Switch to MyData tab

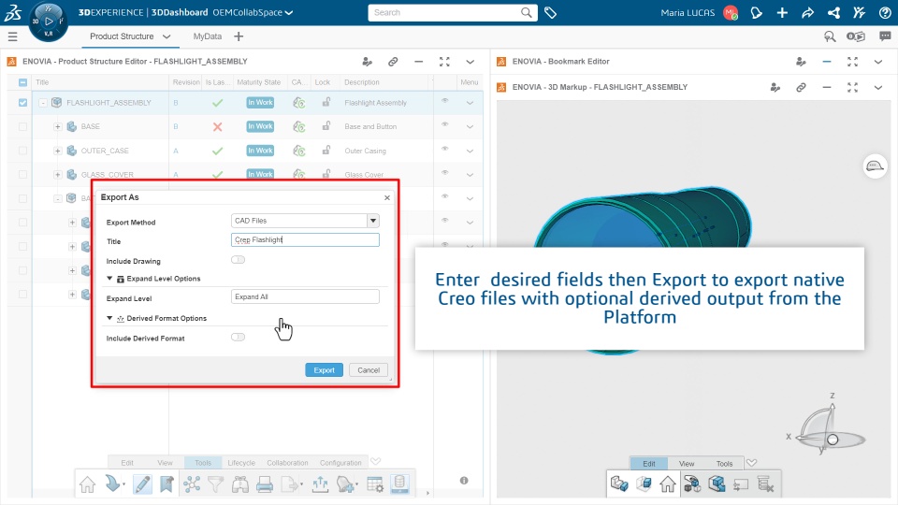(x=208, y=36)
